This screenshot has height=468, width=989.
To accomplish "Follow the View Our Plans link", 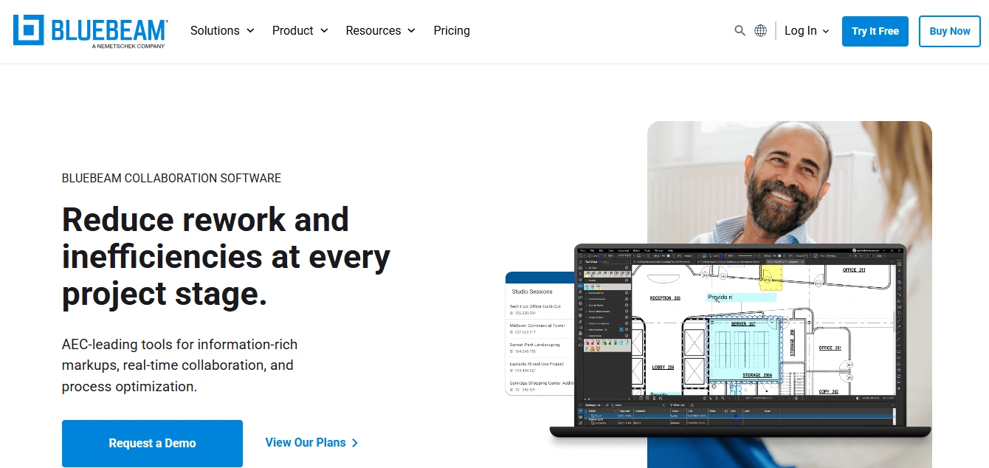I will pyautogui.click(x=311, y=443).
